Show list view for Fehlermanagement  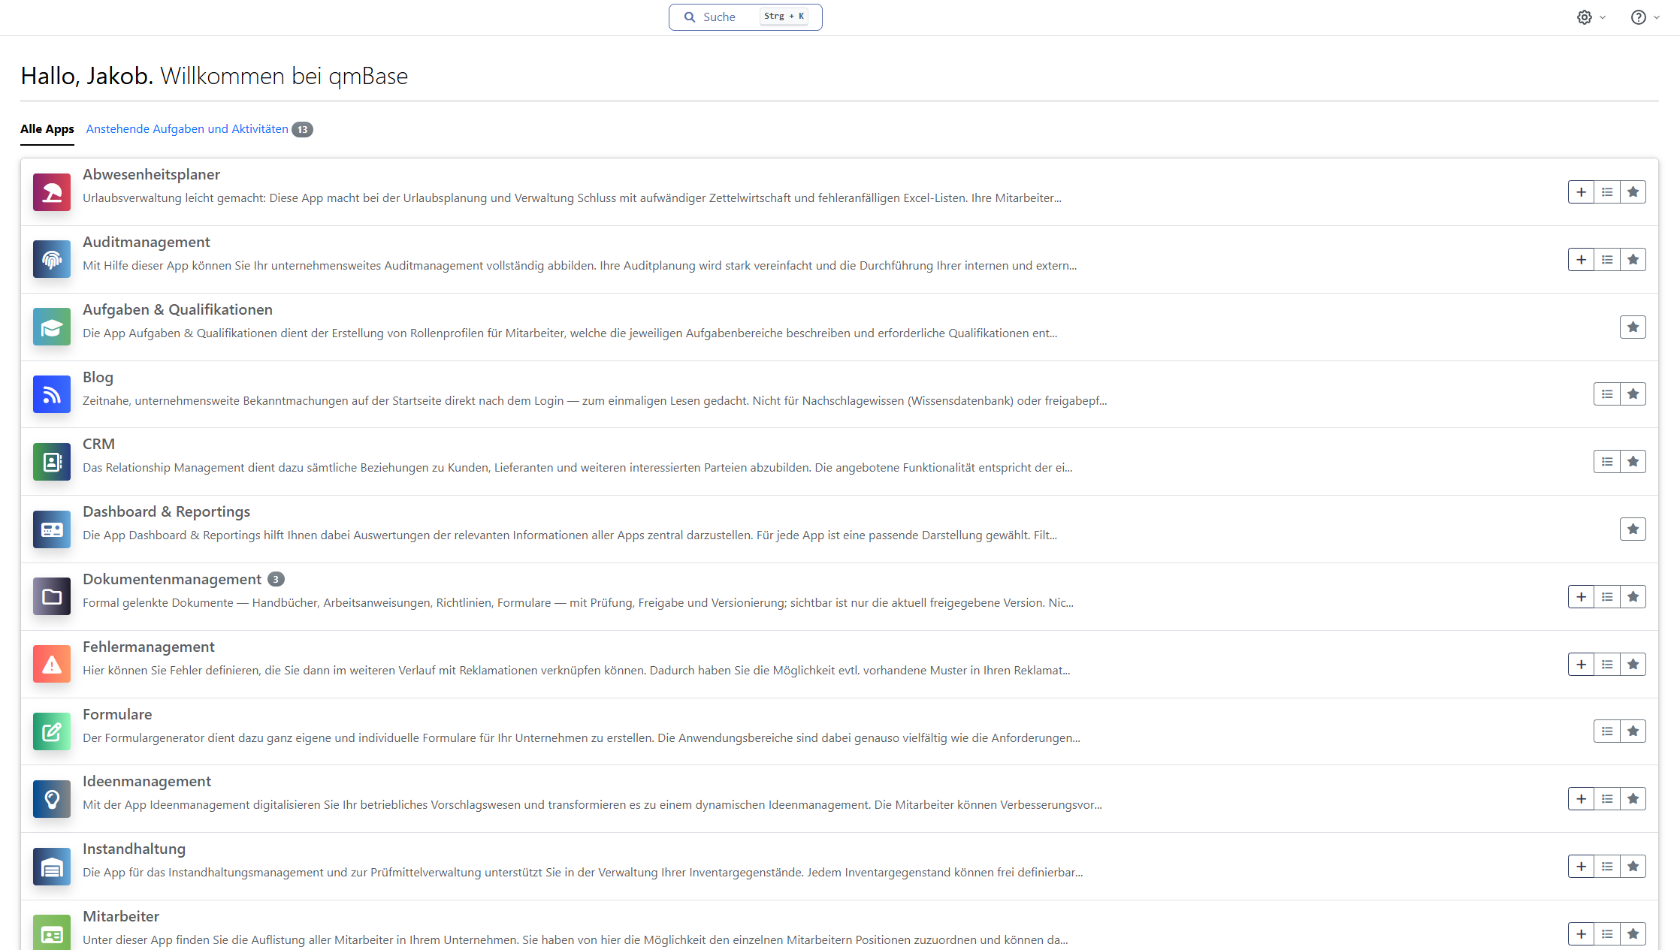[x=1607, y=665]
